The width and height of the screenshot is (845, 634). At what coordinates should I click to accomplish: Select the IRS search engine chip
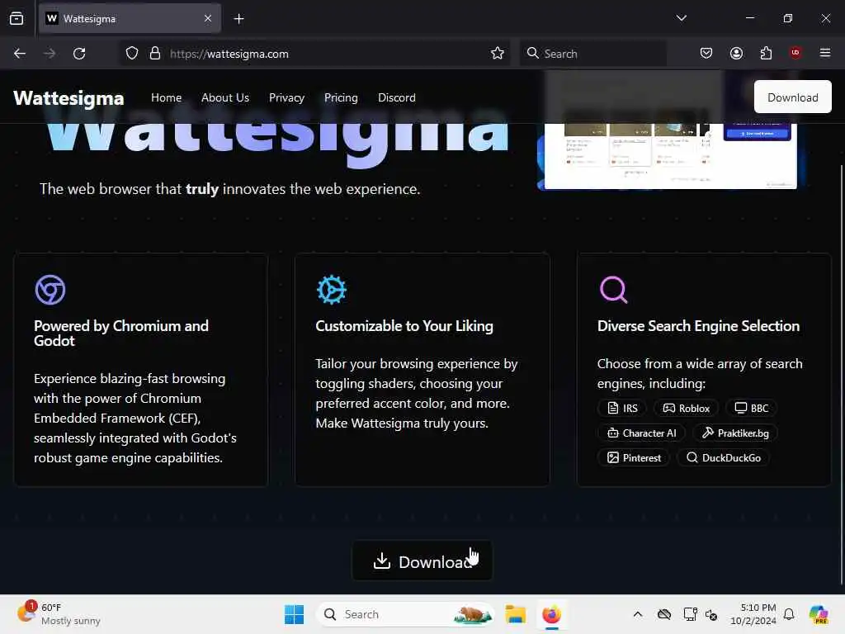coord(622,408)
